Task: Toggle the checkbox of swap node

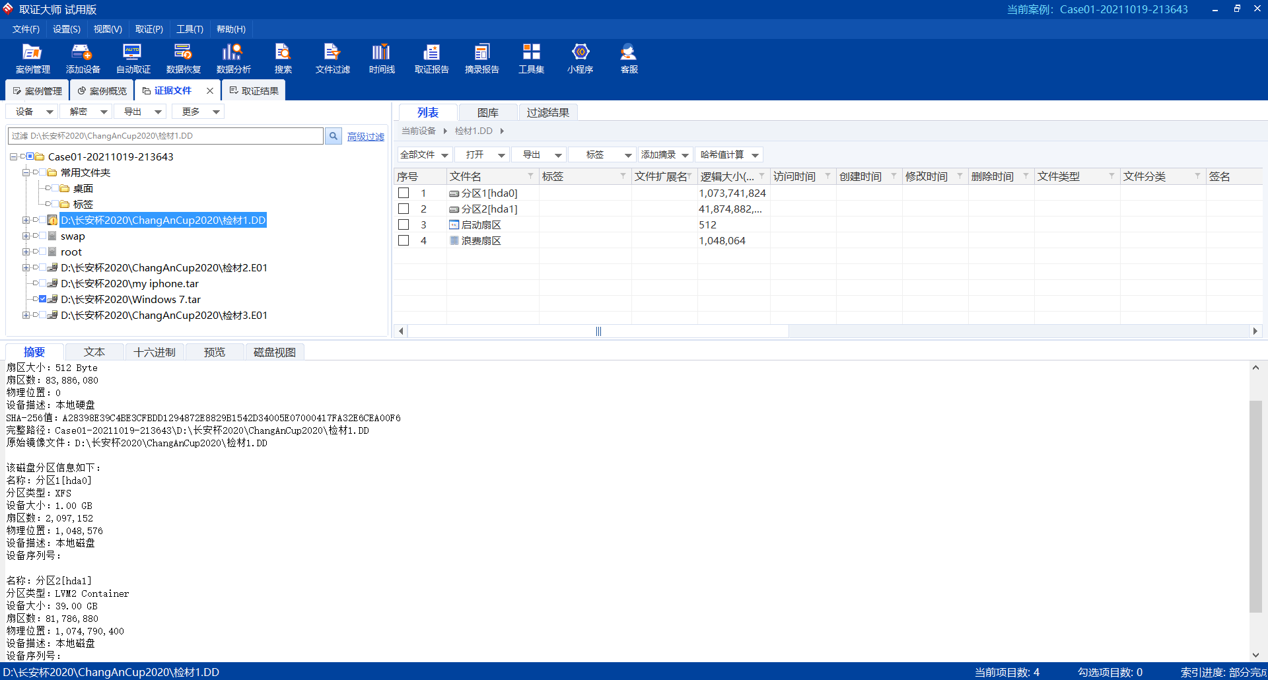Action: tap(43, 236)
